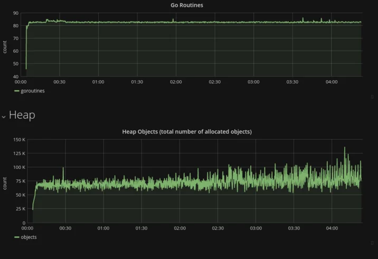Viewport: 378px width, 259px height.
Task: Click the count axis label of Heap Objects
Action: [5, 184]
